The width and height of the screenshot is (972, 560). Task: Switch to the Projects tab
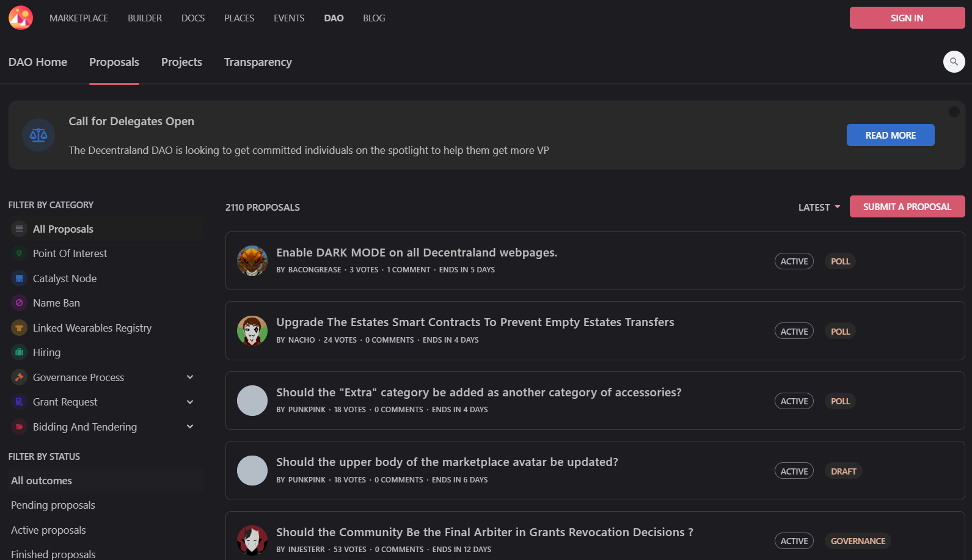point(181,62)
